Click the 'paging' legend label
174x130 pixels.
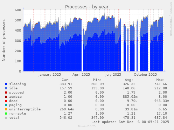(15, 105)
